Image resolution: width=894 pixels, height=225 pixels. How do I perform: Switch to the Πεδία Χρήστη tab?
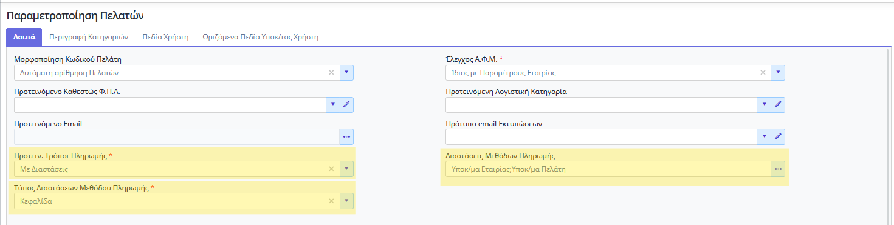[x=165, y=36]
